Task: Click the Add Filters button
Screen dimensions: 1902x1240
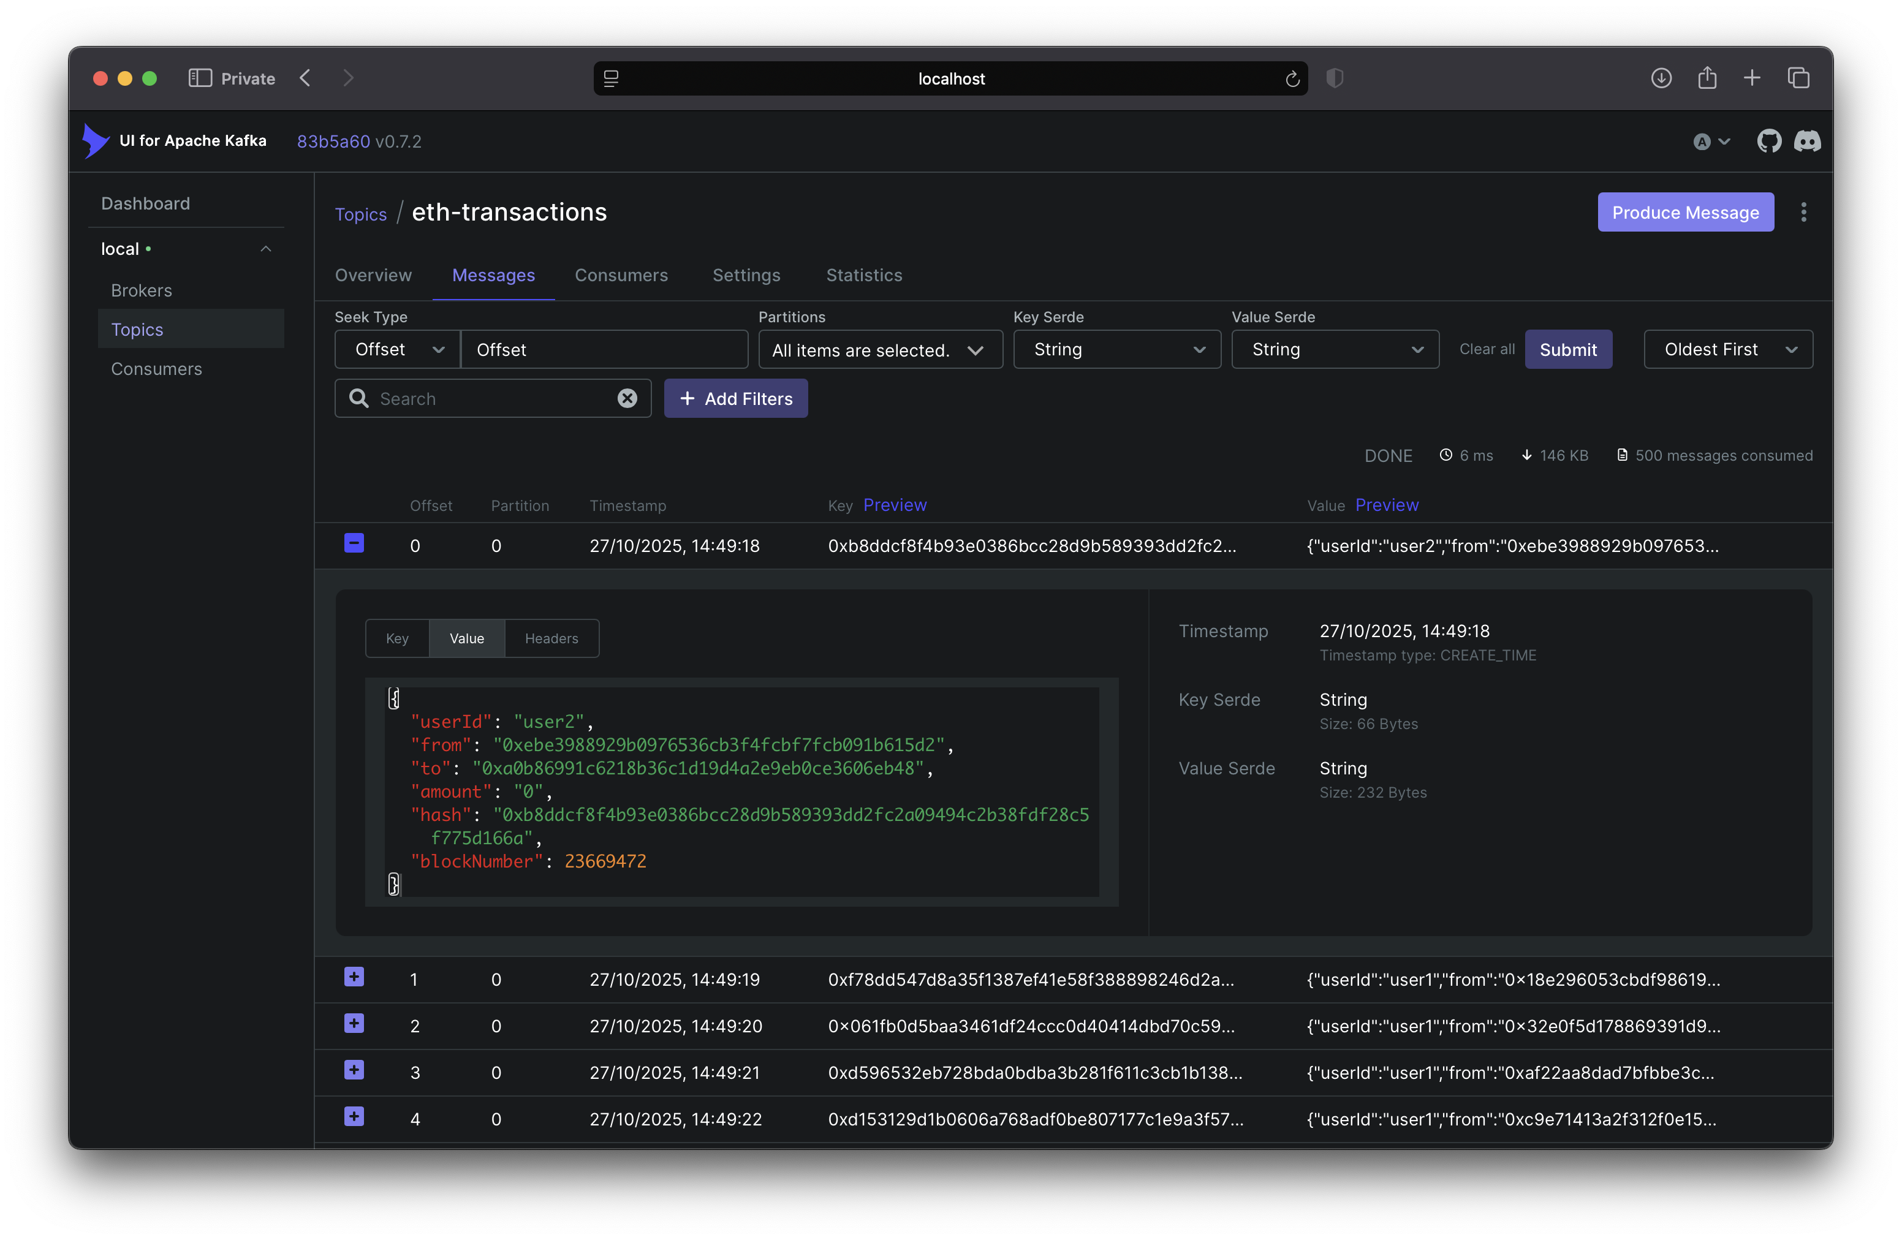Action: pos(735,398)
